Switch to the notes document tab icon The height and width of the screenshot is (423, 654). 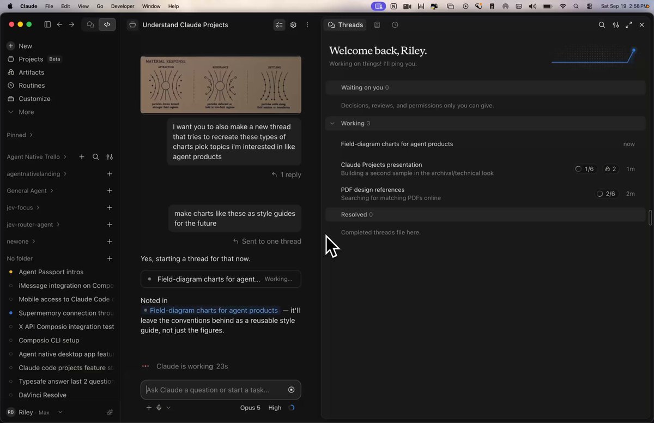point(377,25)
